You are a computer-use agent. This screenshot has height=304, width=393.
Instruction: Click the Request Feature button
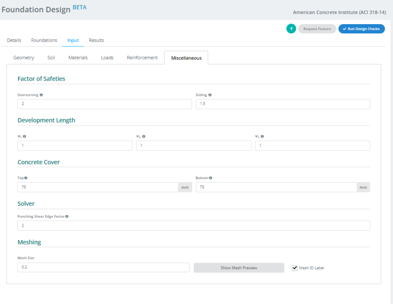click(317, 29)
